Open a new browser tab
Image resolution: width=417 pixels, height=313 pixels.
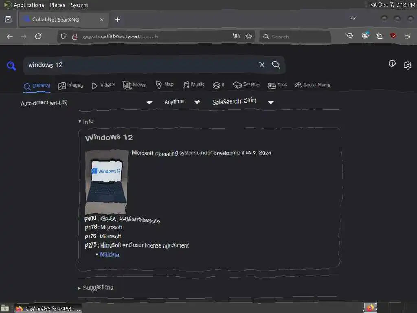(x=117, y=20)
